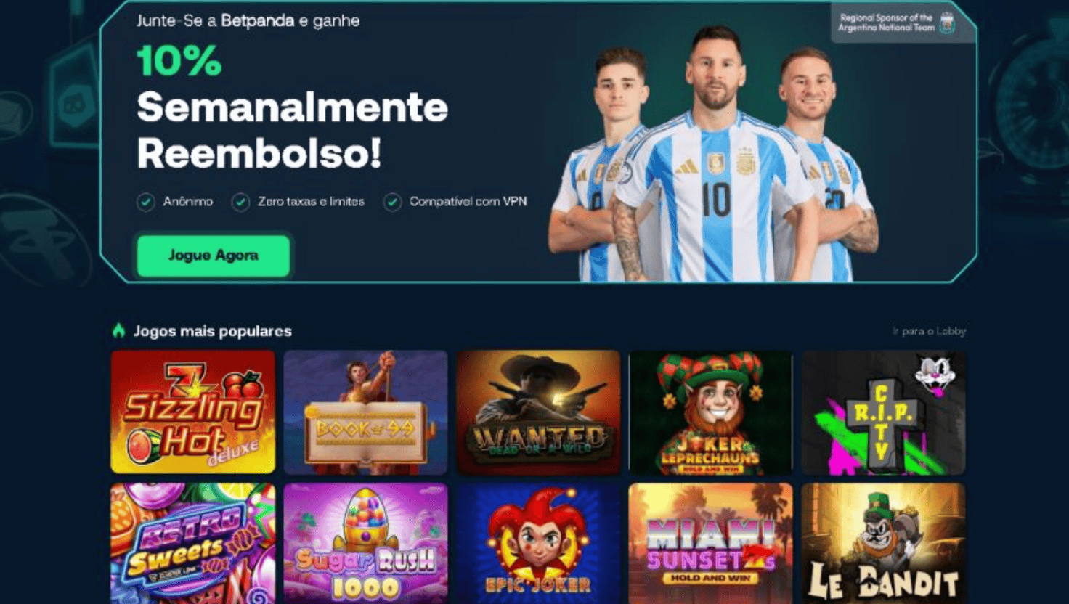Launch the Le Bandit game
1069x604 pixels.
883,544
